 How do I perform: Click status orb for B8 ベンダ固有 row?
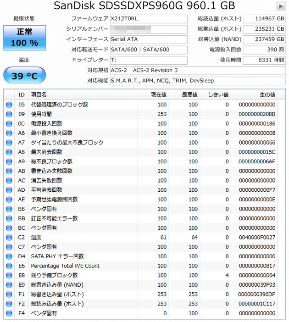9,209
